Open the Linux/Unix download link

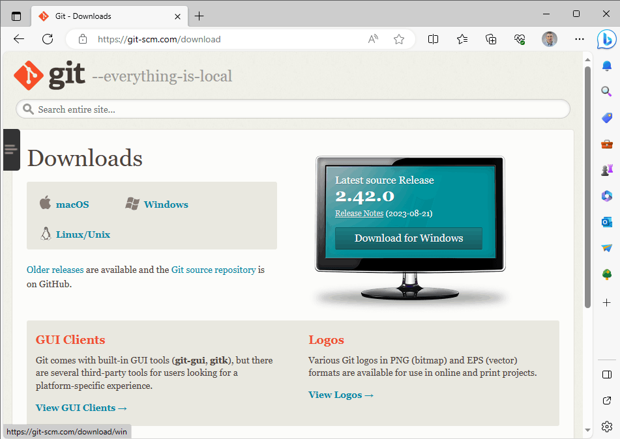(83, 234)
